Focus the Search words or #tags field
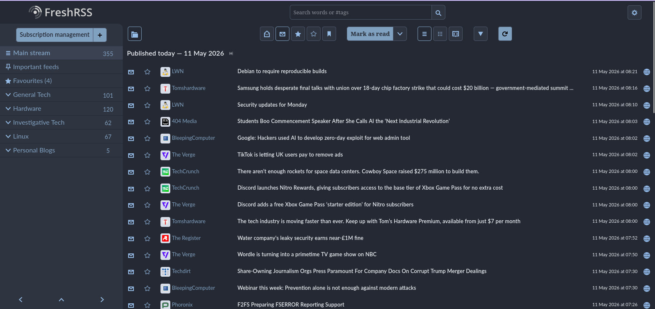This screenshot has height=309, width=655. click(361, 13)
